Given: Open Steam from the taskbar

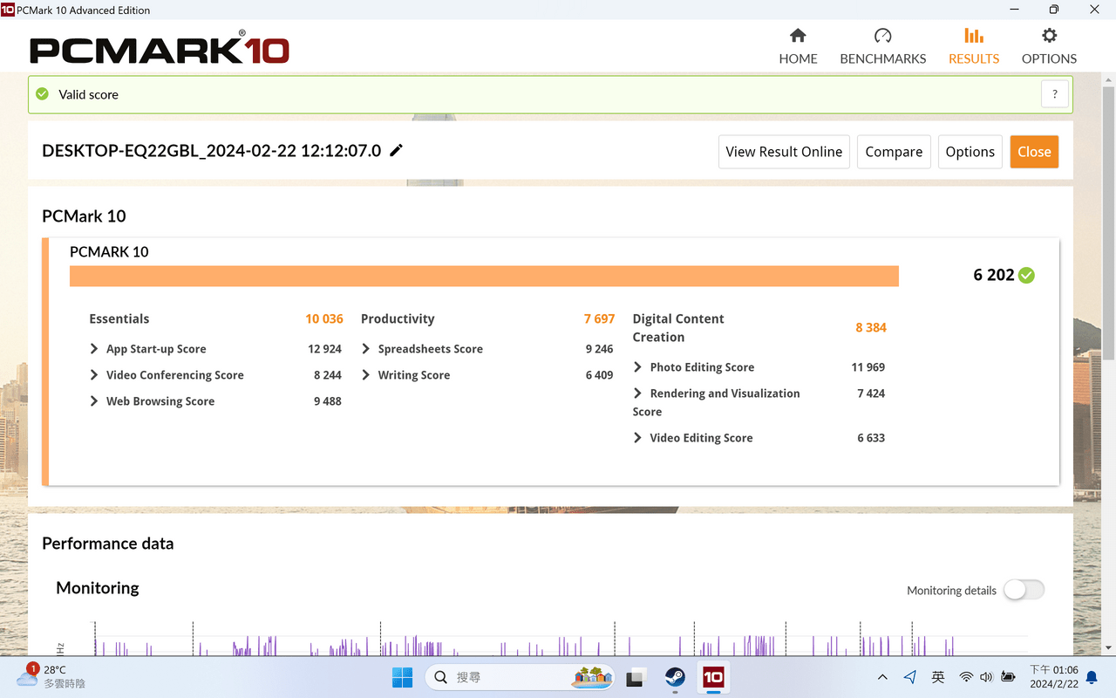Looking at the screenshot, I should click(x=675, y=677).
